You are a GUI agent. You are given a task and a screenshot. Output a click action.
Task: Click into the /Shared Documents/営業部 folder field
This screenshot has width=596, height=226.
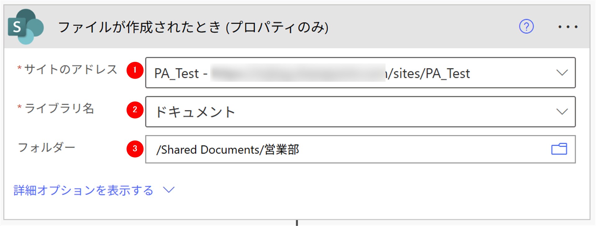[341, 150]
